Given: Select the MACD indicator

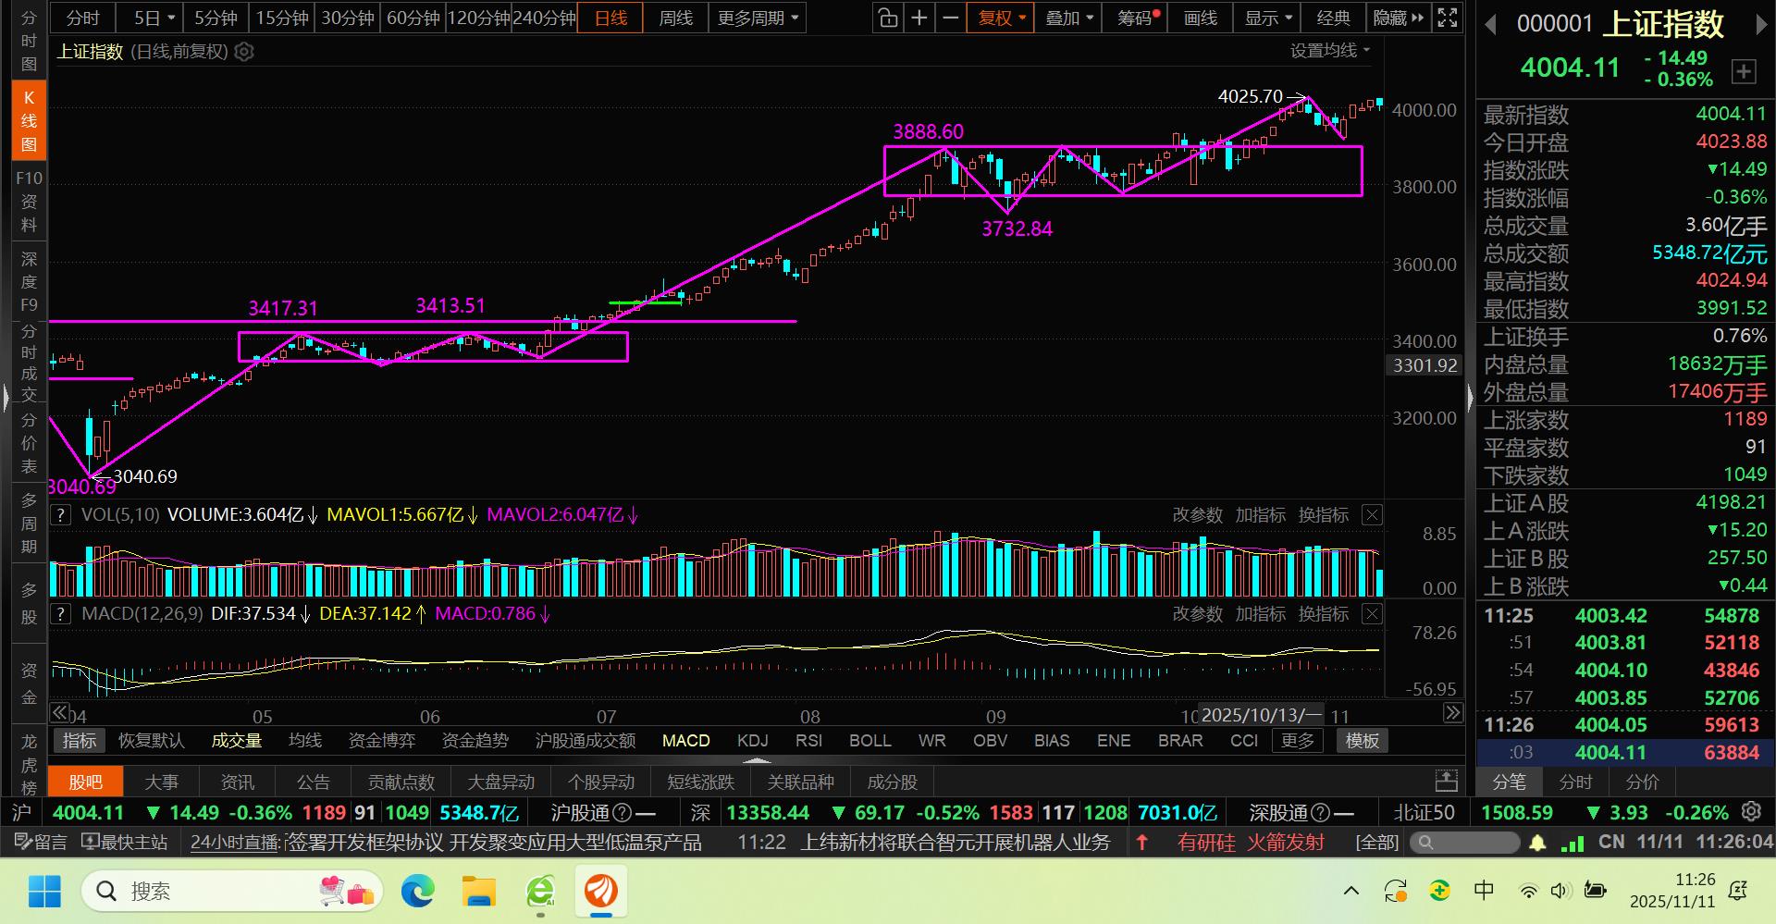Looking at the screenshot, I should [x=686, y=741].
